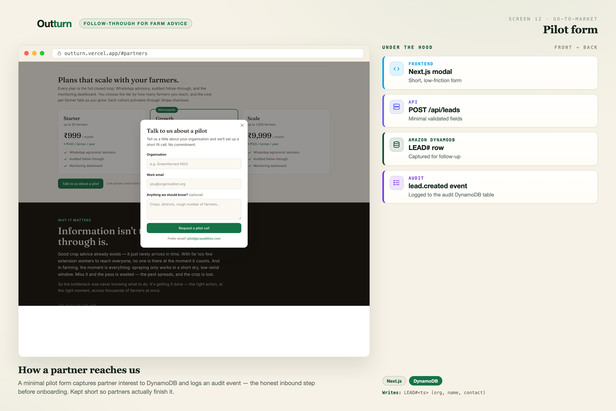Click the Audit list icon

click(397, 183)
